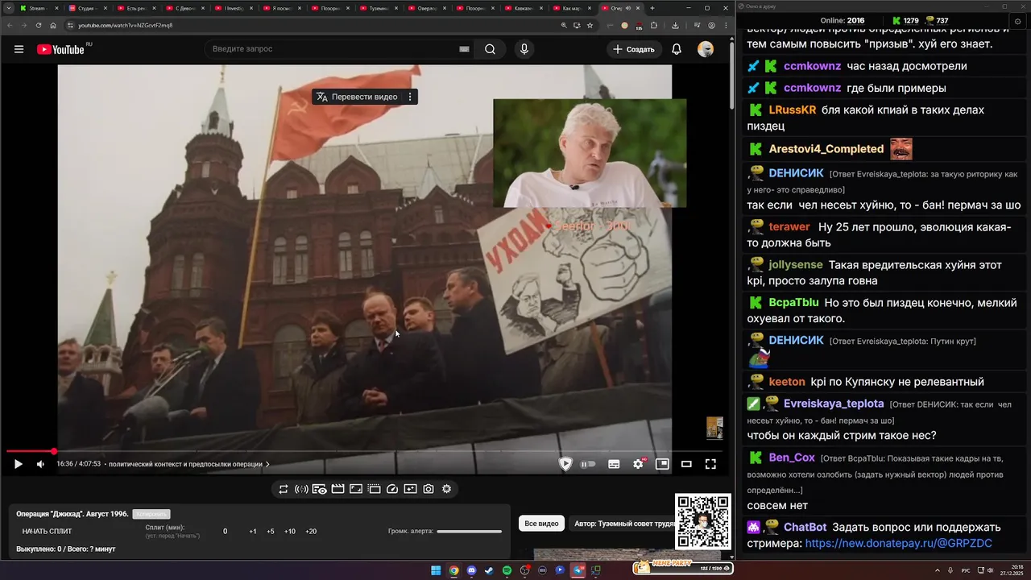Click the dashed-window icon in the extension toolbar

(374, 489)
